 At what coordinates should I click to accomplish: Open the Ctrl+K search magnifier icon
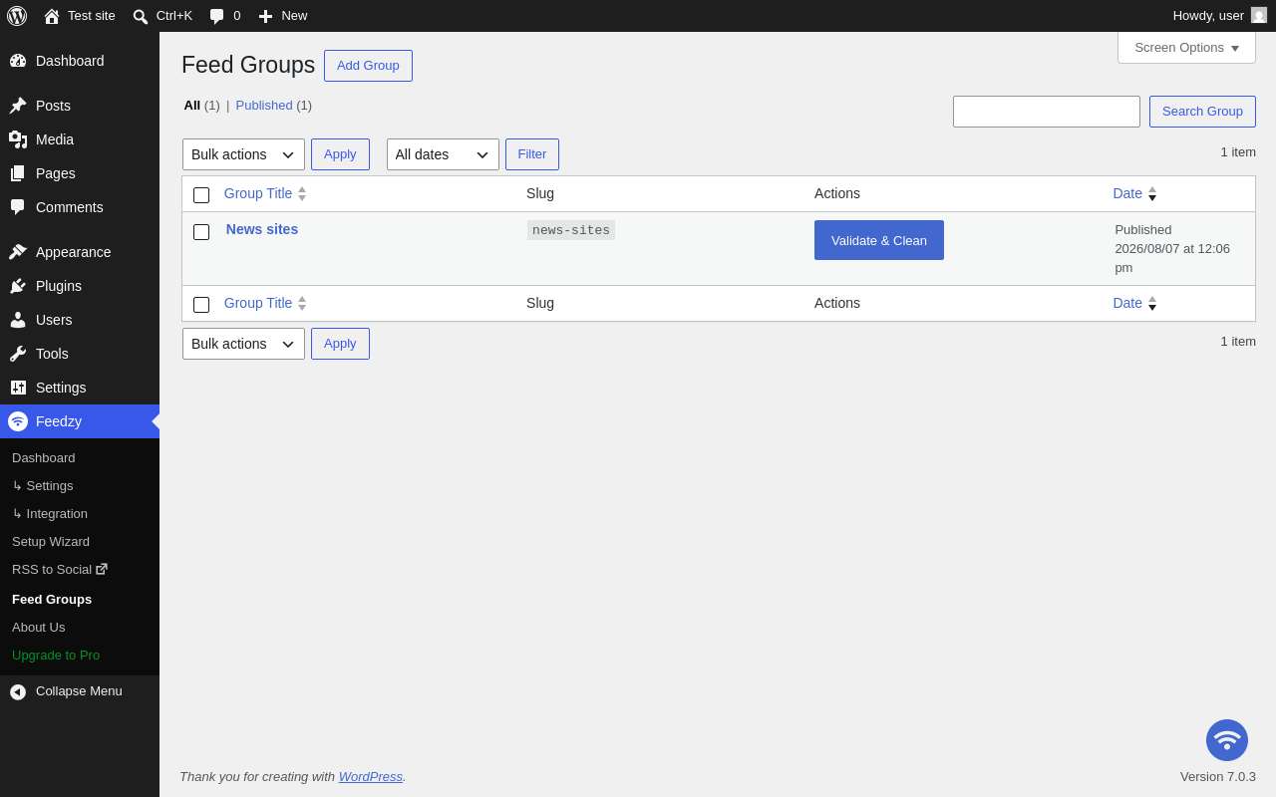click(141, 16)
